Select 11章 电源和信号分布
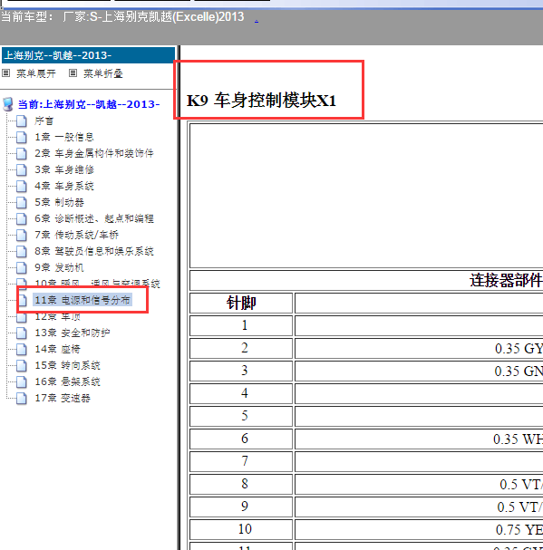This screenshot has height=550, width=543. point(82,300)
